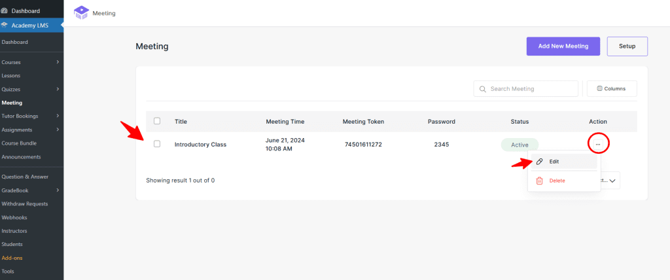This screenshot has height=280, width=670.
Task: Click the search magnifier icon
Action: pyautogui.click(x=483, y=89)
